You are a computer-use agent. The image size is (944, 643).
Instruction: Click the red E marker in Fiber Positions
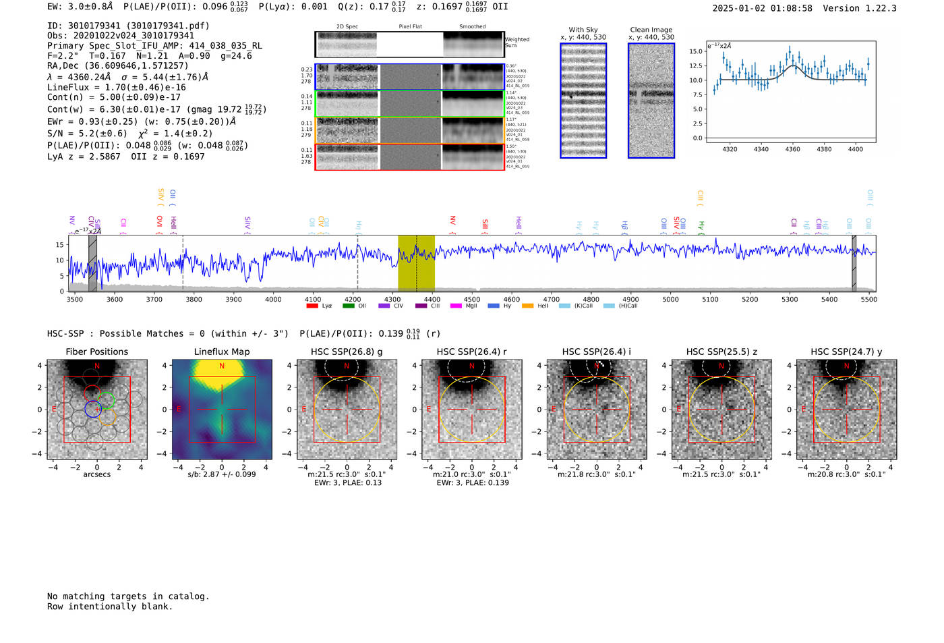point(54,410)
